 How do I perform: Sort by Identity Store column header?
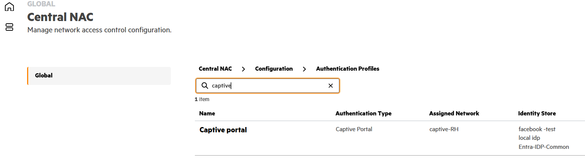tap(537, 113)
